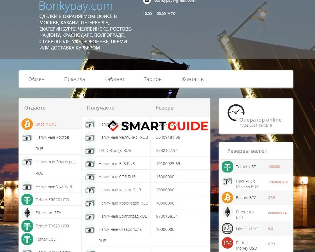Screen dimensions: 315x252
Task: Click the Bonkypay.com site logo
Action: [x=75, y=6]
